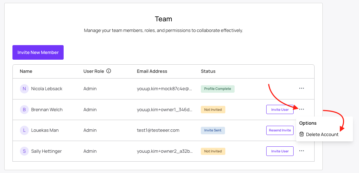This screenshot has width=359, height=173.
Task: Click Invite User for Brennan Welch
Action: [x=280, y=109]
